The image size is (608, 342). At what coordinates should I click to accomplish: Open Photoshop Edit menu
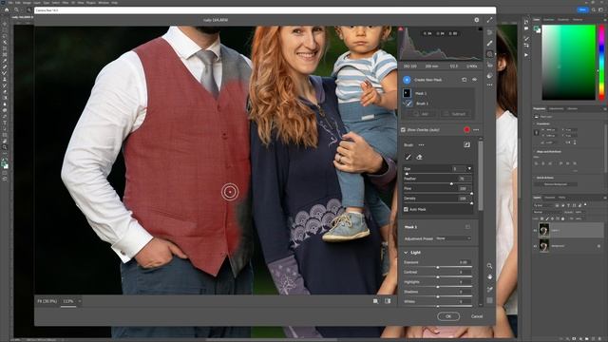pyautogui.click(x=18, y=3)
